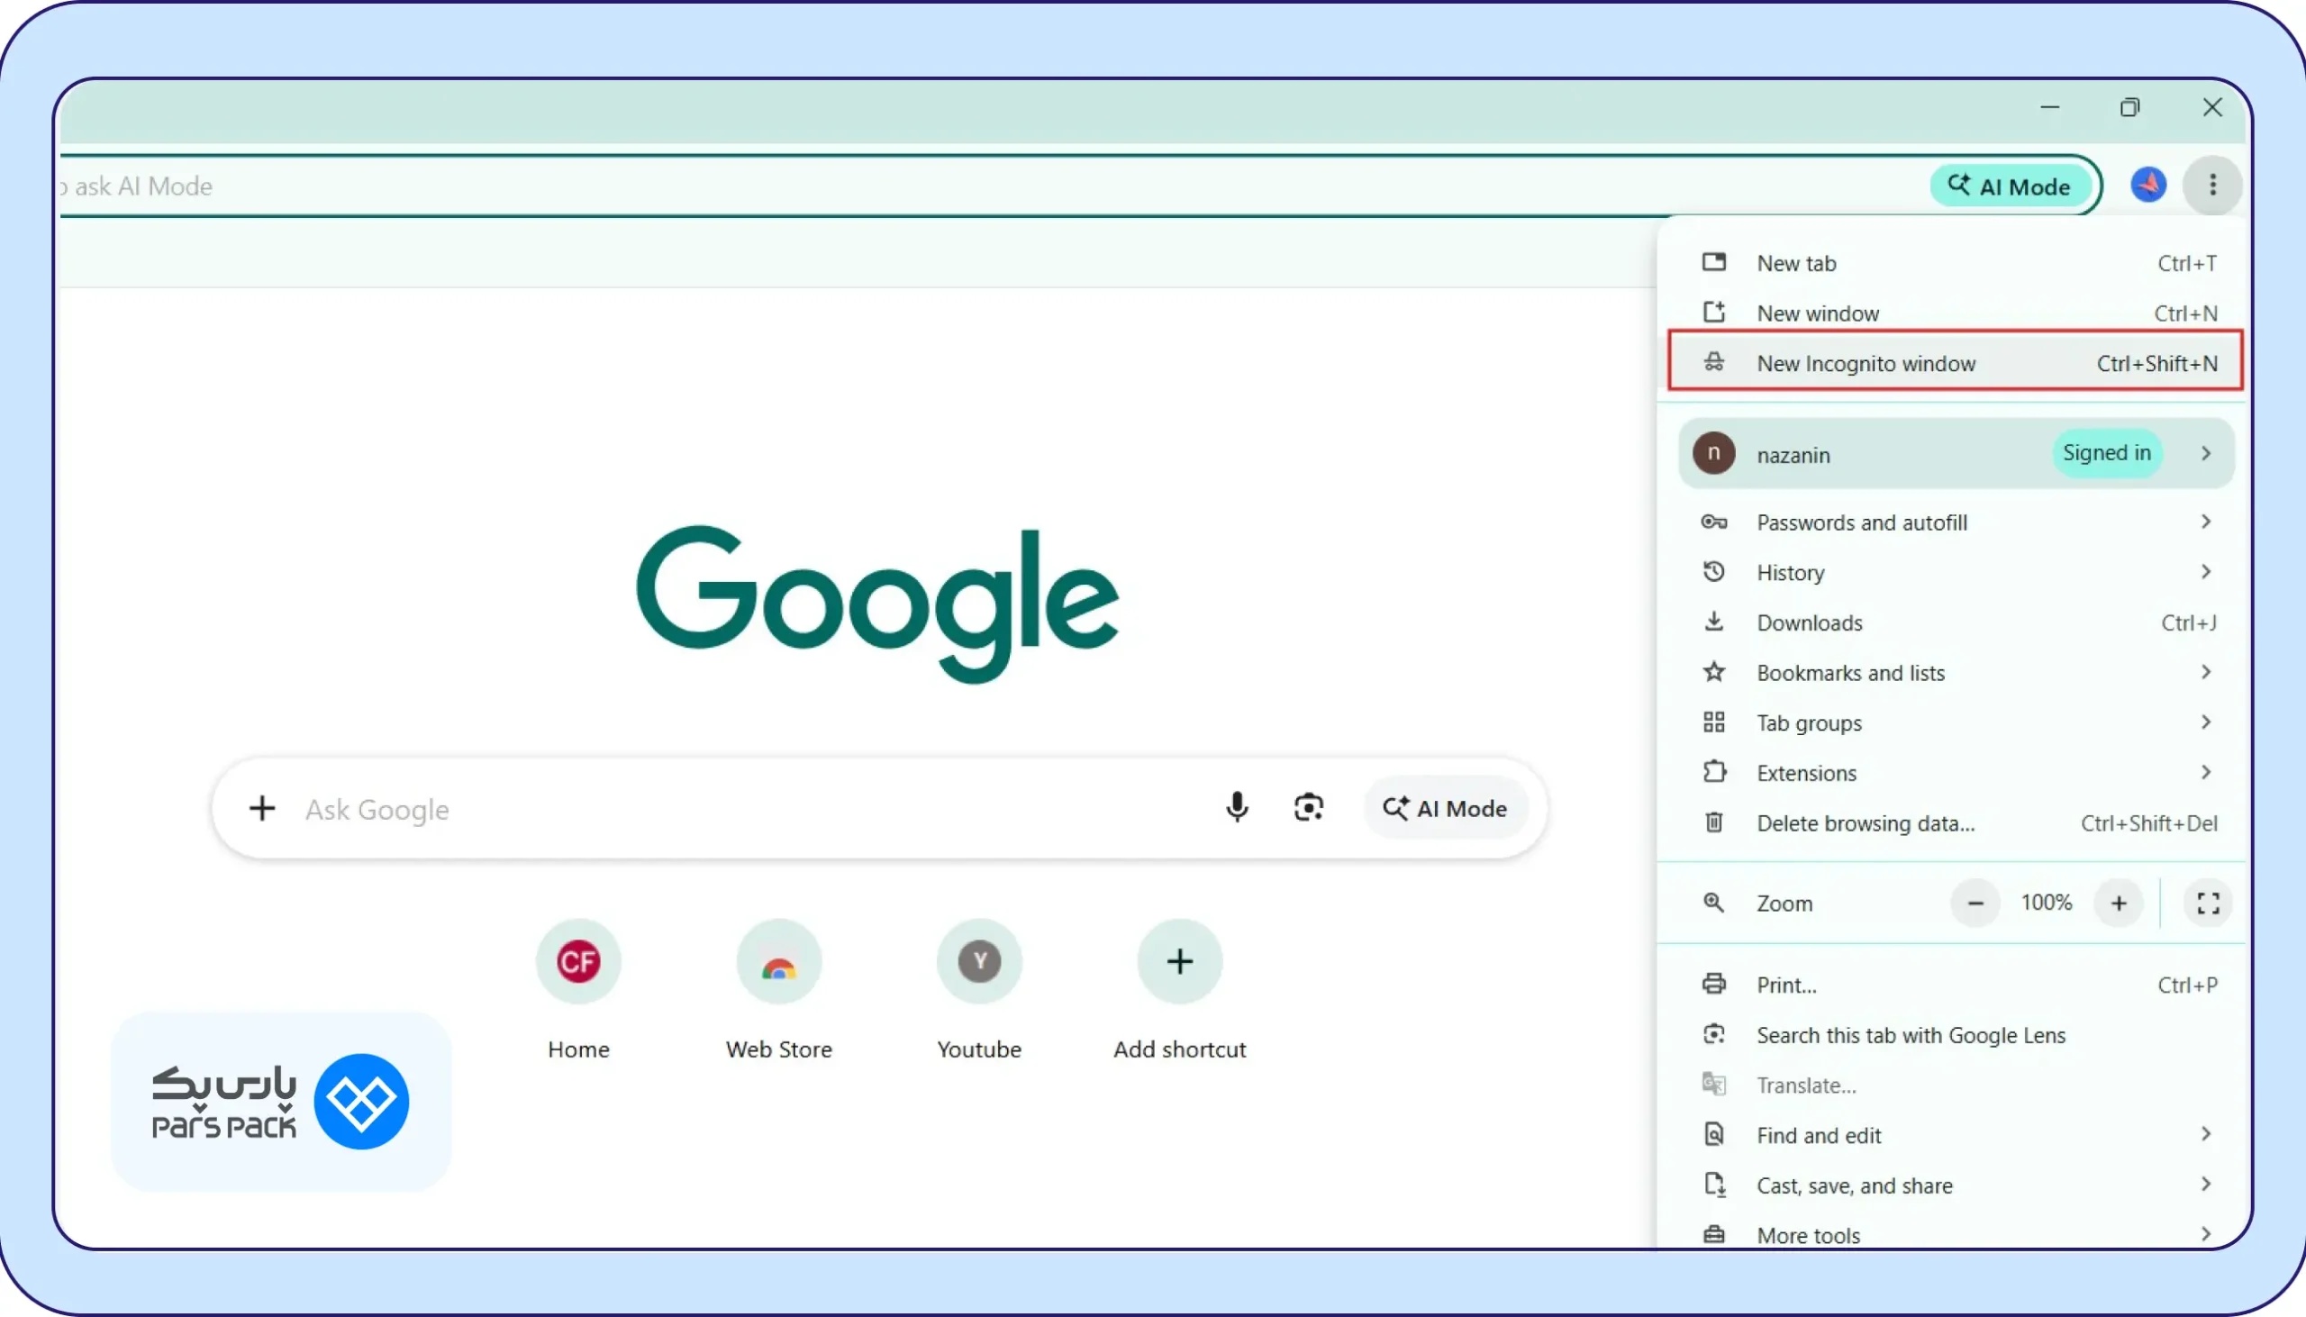Minimize the Chrome window
2306x1317 pixels.
click(x=2050, y=107)
